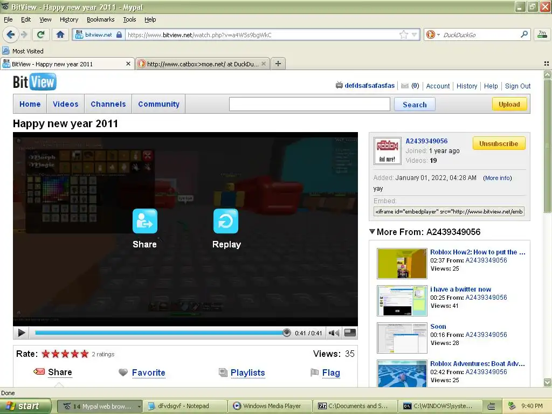The image size is (552, 414).
Task: Click the Windows Start button
Action: (x=25, y=406)
